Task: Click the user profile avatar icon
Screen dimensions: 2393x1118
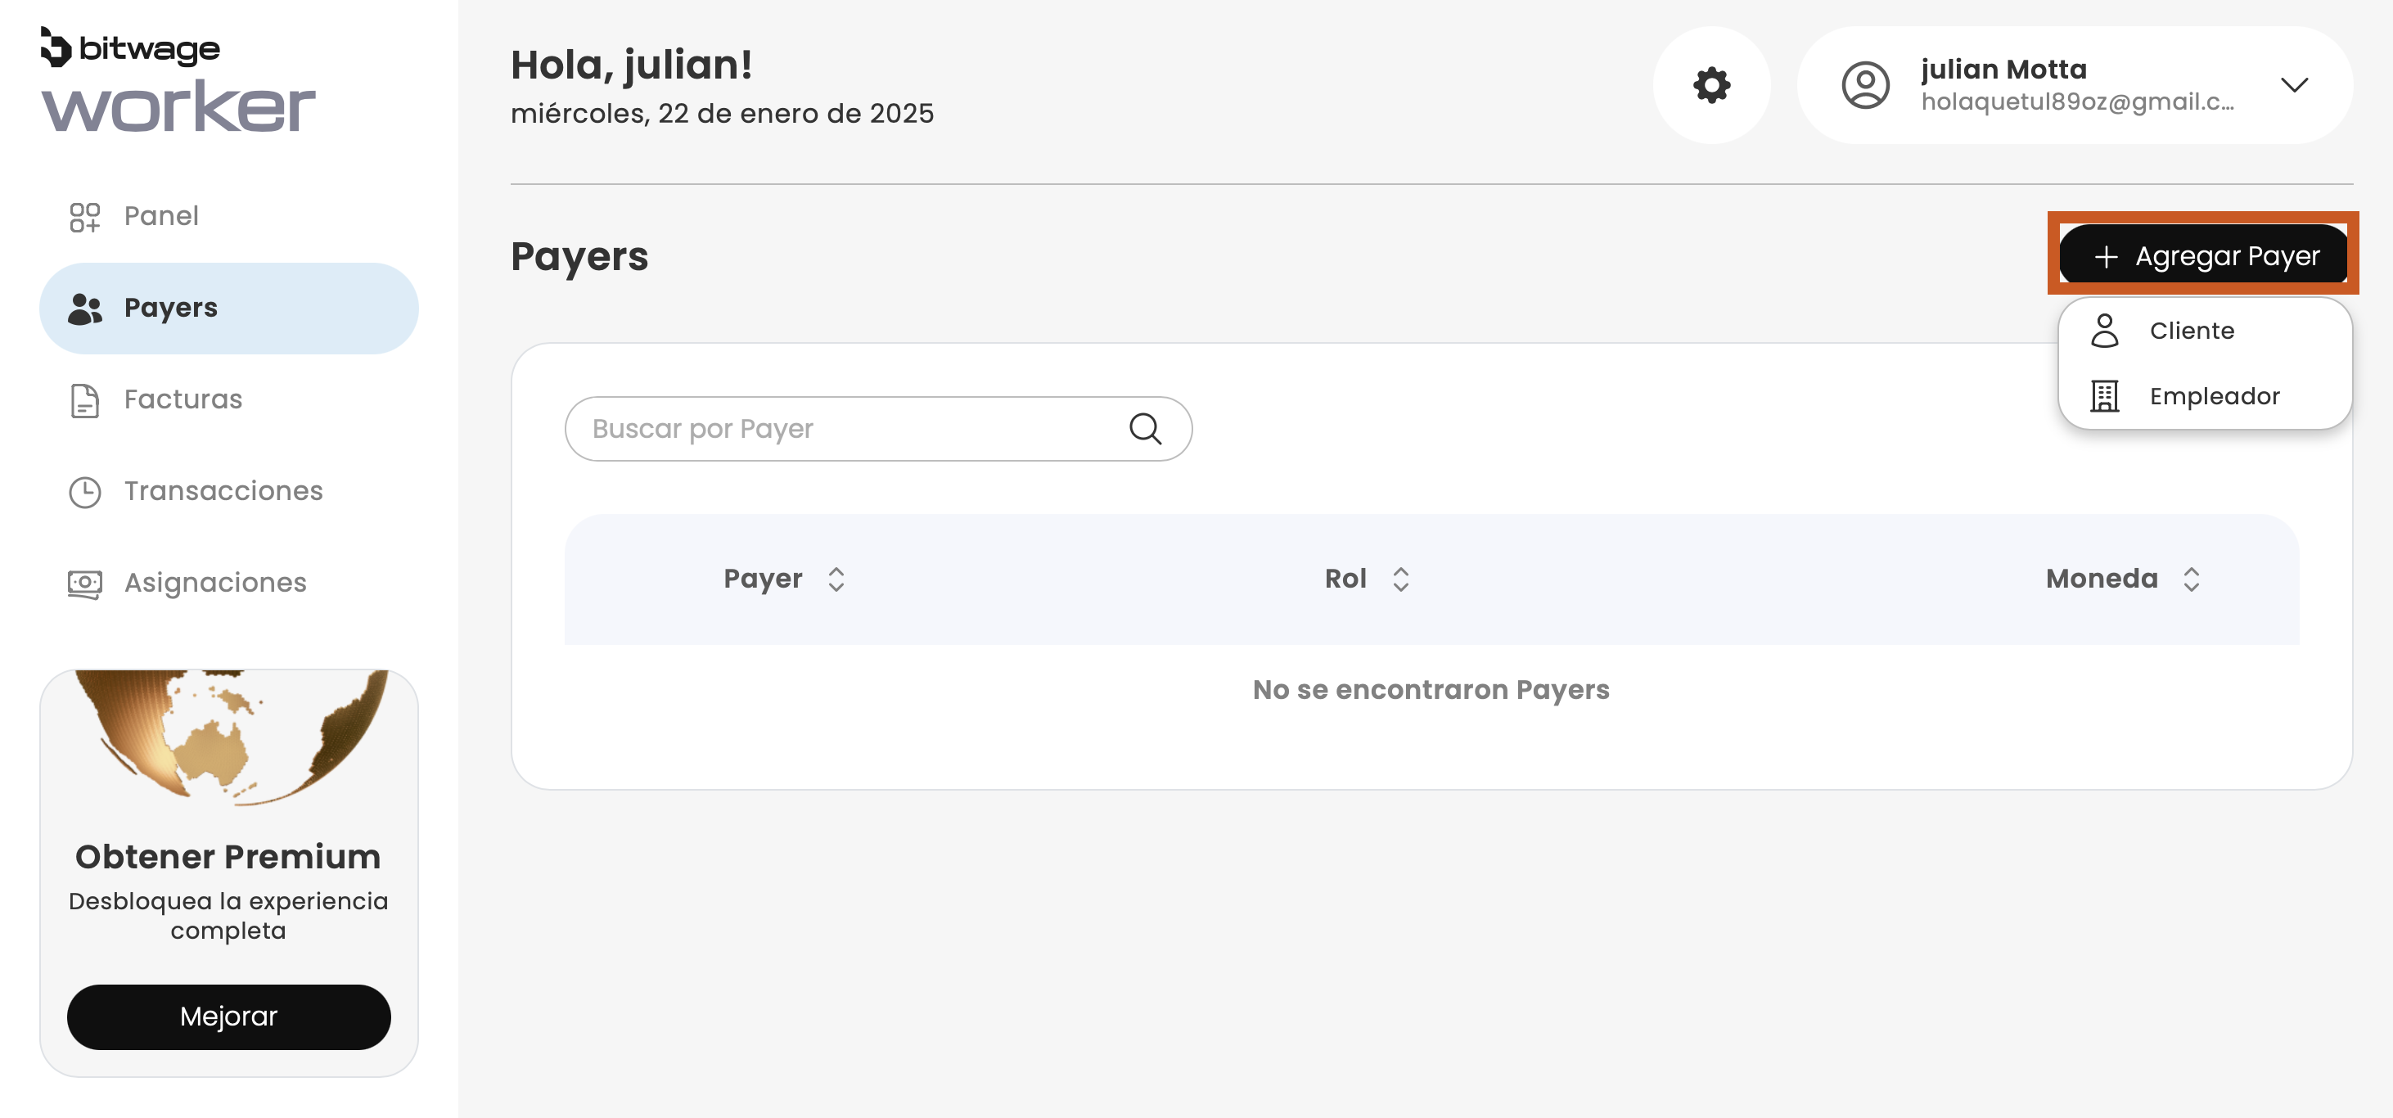Action: click(1865, 84)
